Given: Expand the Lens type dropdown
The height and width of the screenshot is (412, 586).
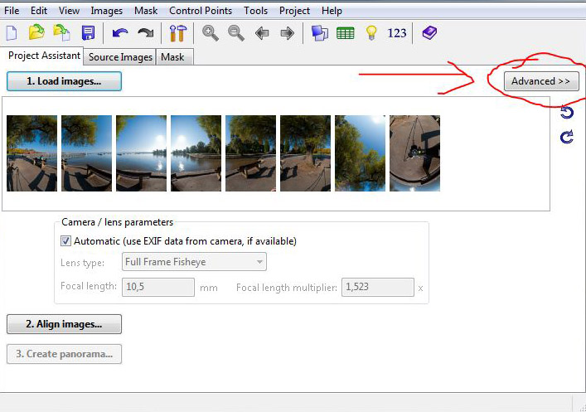Looking at the screenshot, I should tap(260, 262).
